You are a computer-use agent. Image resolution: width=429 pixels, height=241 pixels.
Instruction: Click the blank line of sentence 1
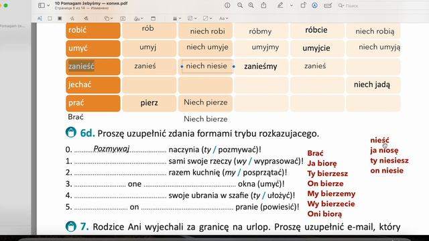point(121,162)
